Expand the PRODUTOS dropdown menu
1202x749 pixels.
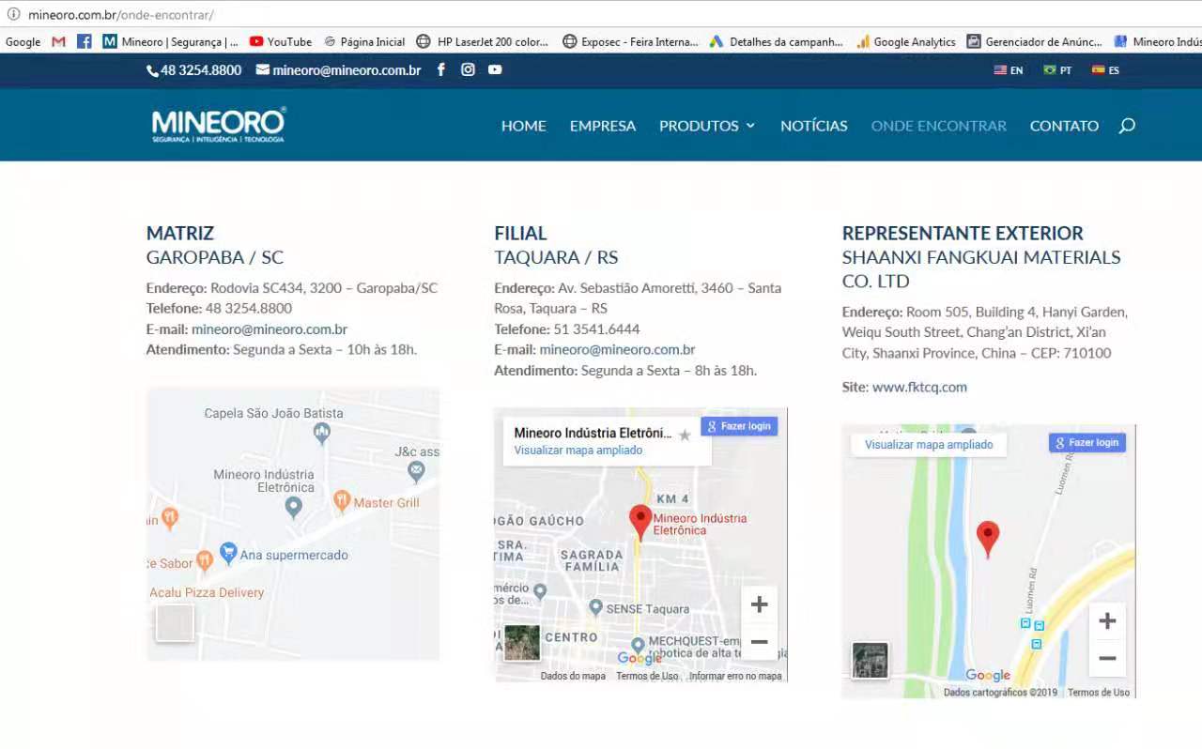[707, 126]
